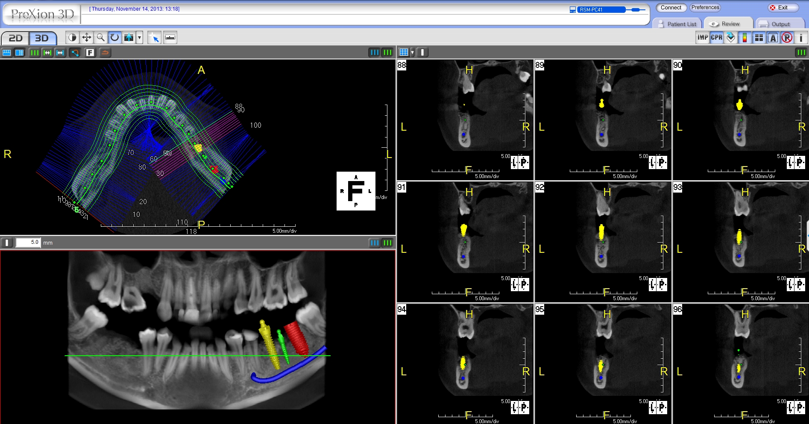This screenshot has height=424, width=809.
Task: Open the 3D view mode tab
Action: click(42, 38)
